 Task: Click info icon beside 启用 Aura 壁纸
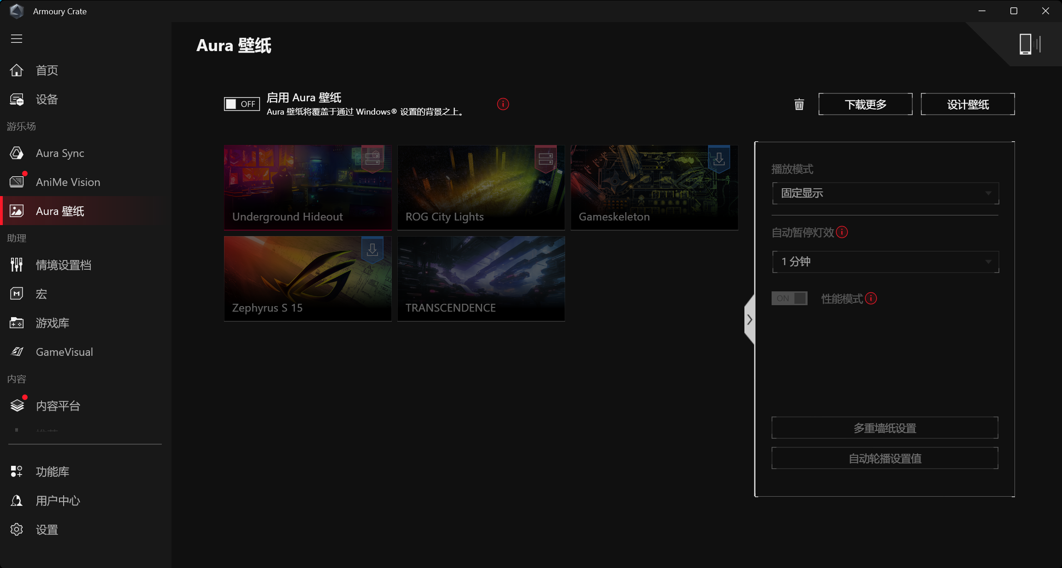pyautogui.click(x=503, y=104)
